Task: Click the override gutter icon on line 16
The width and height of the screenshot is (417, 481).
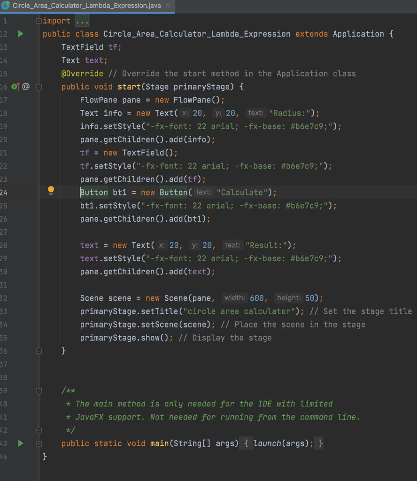Action: [x=15, y=87]
